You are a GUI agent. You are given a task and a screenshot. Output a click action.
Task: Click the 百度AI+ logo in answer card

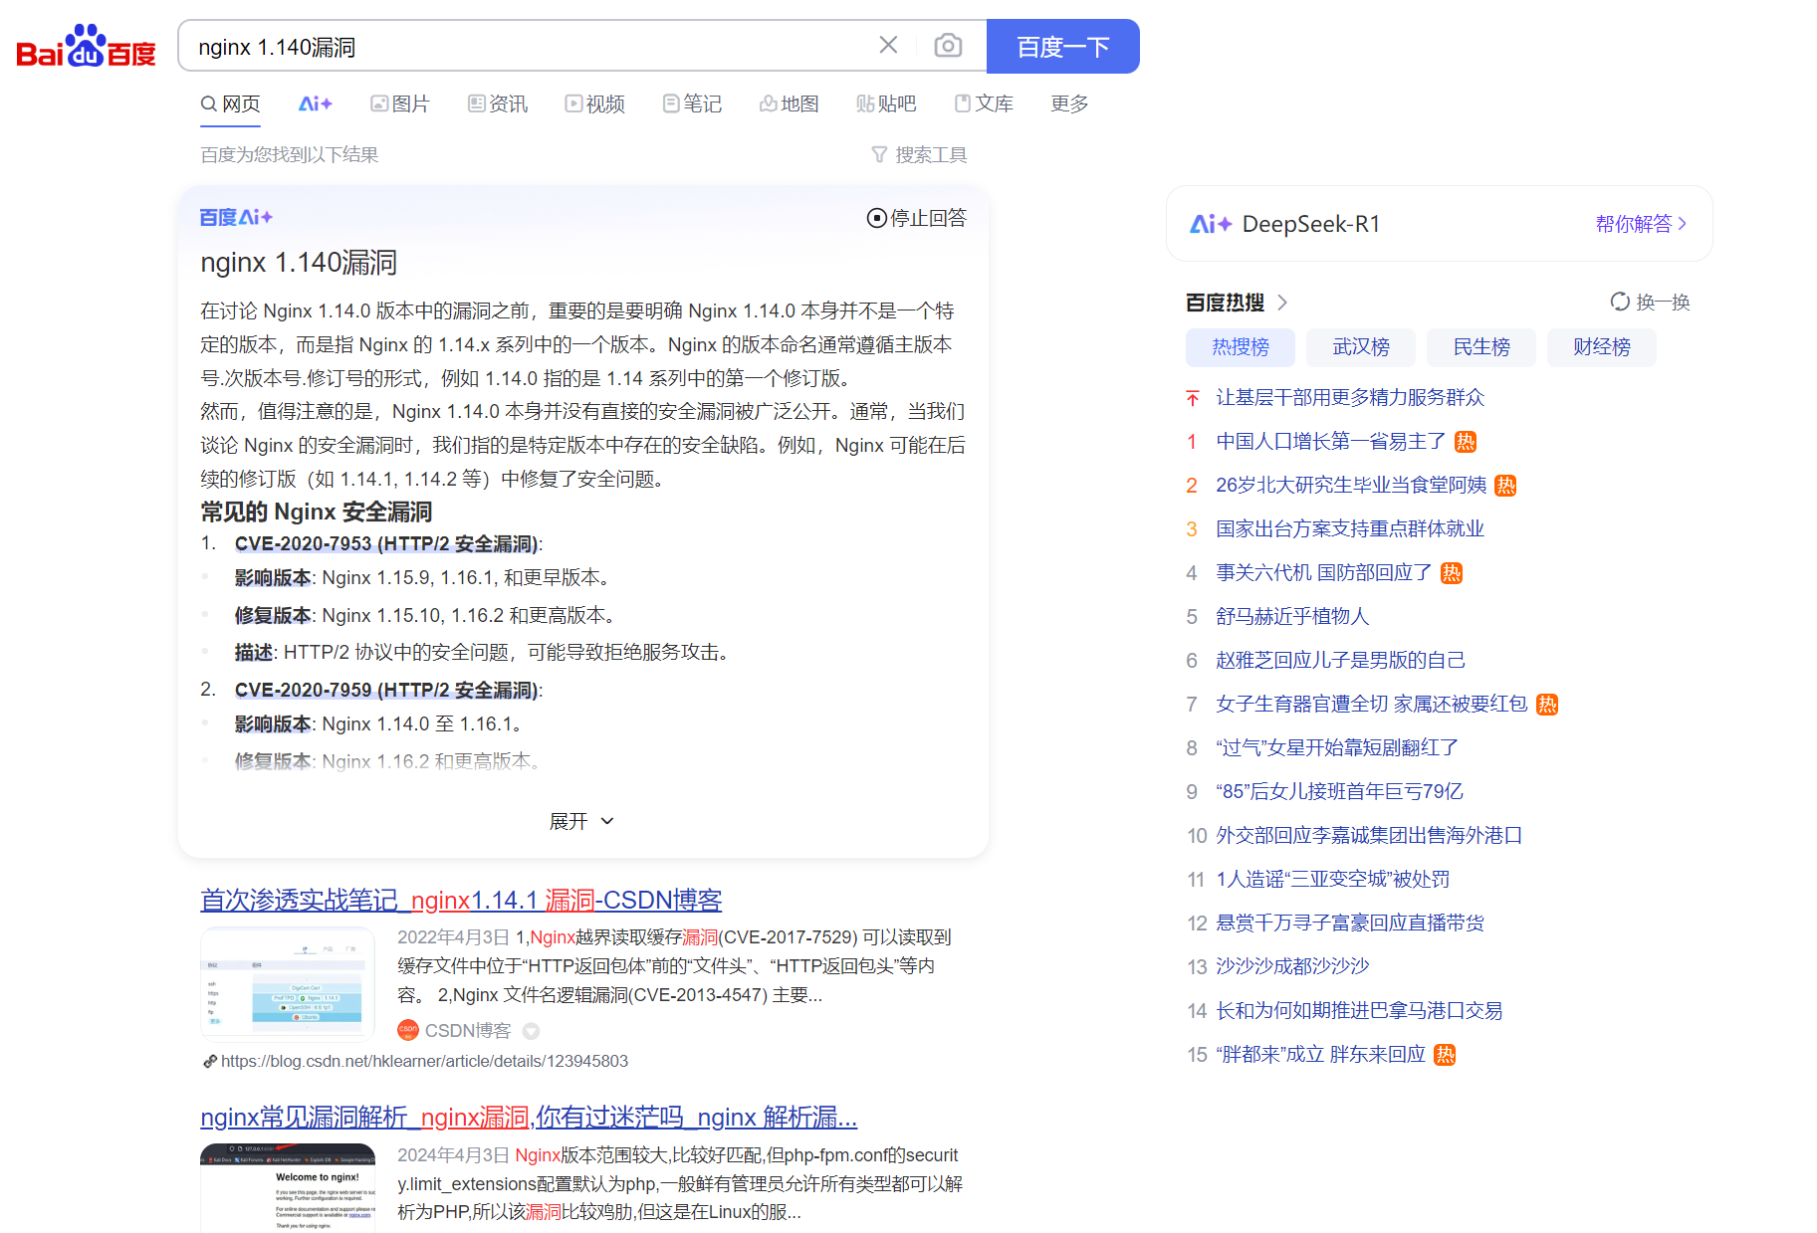click(236, 217)
